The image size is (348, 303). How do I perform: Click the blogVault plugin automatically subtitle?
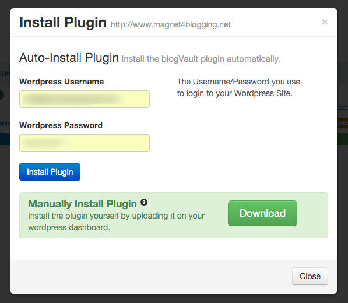point(201,59)
